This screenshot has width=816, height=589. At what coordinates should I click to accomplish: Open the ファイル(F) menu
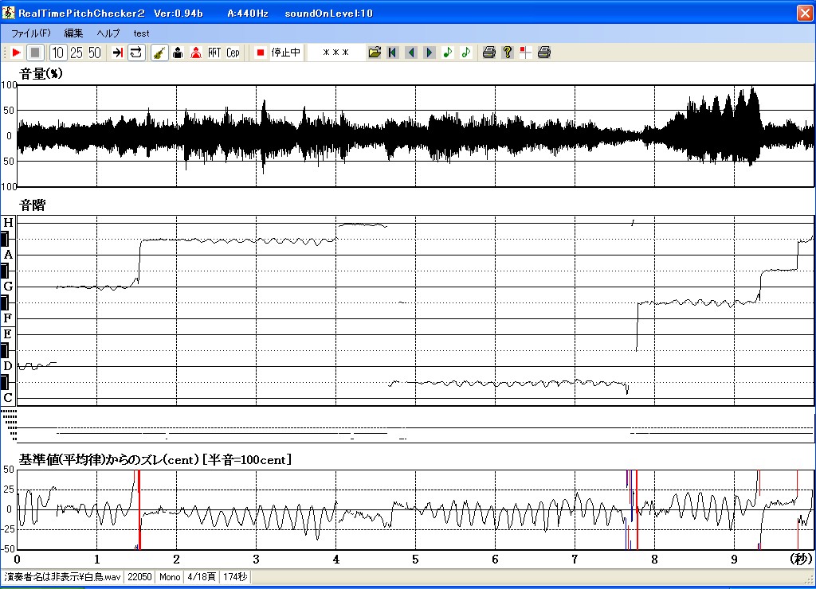(x=31, y=33)
